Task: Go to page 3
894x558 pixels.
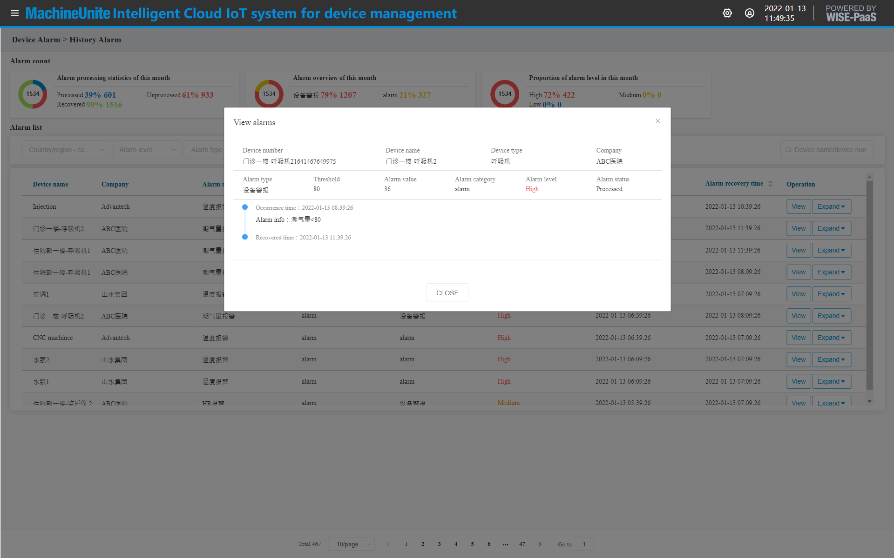Action: [439, 544]
